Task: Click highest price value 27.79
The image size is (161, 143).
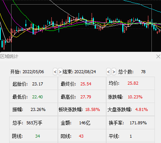Action: [86, 97]
